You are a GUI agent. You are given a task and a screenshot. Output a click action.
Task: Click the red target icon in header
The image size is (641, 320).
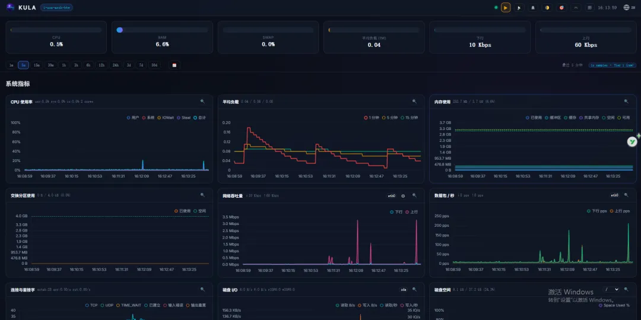[x=561, y=7]
